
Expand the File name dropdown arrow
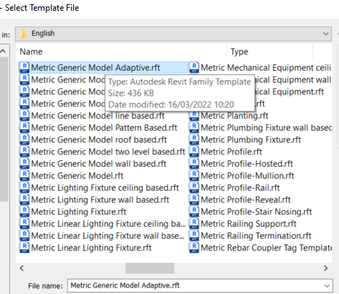point(327,285)
